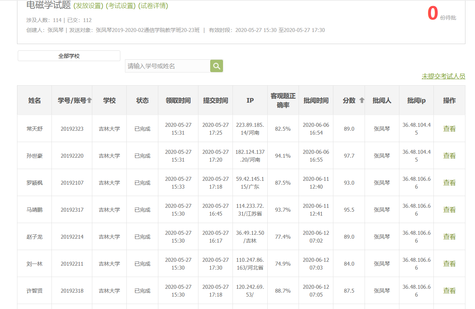This screenshot has height=309, width=475.
Task: Sort by 学号/账号 arrow icon
Action: point(89,101)
